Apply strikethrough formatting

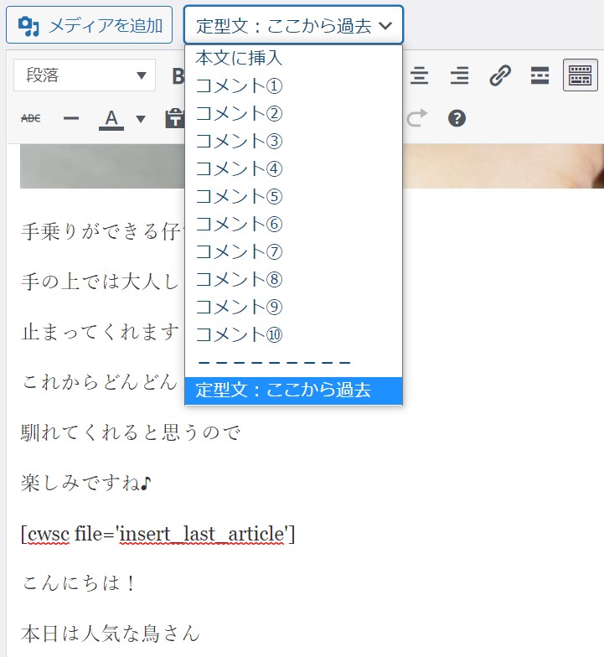(30, 118)
